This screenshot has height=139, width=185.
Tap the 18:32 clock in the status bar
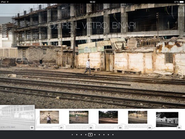(x=92, y=2)
